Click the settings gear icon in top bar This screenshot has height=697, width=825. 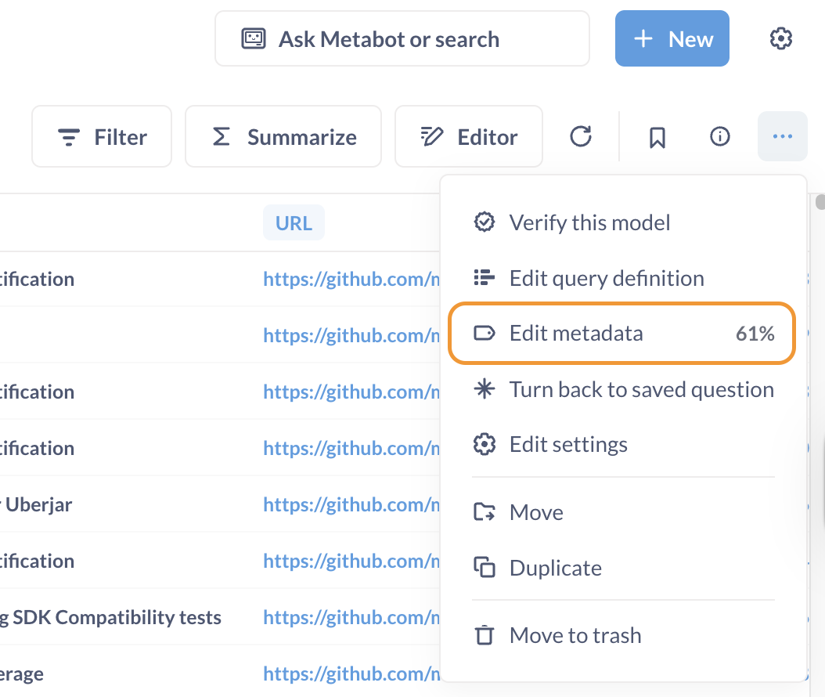click(780, 38)
